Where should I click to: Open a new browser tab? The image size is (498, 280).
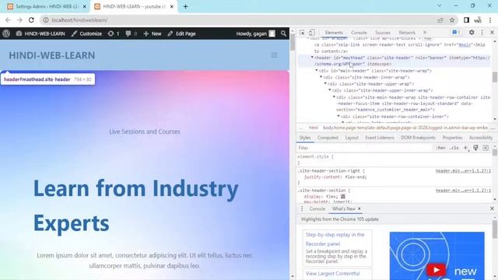(x=185, y=6)
